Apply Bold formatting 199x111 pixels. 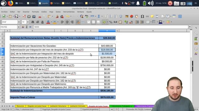(x=33, y=22)
